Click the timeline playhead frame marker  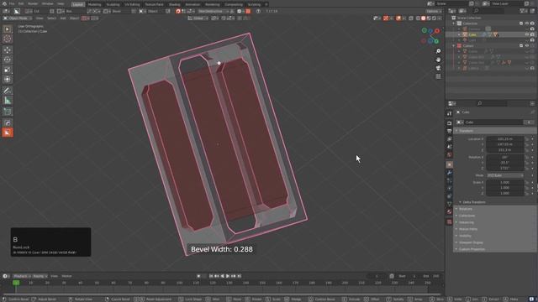pyautogui.click(x=16, y=283)
